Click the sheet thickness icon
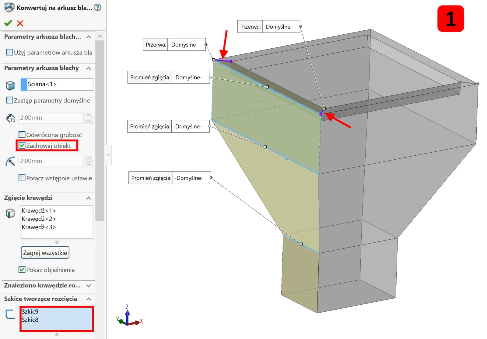487x339 pixels. 10,118
